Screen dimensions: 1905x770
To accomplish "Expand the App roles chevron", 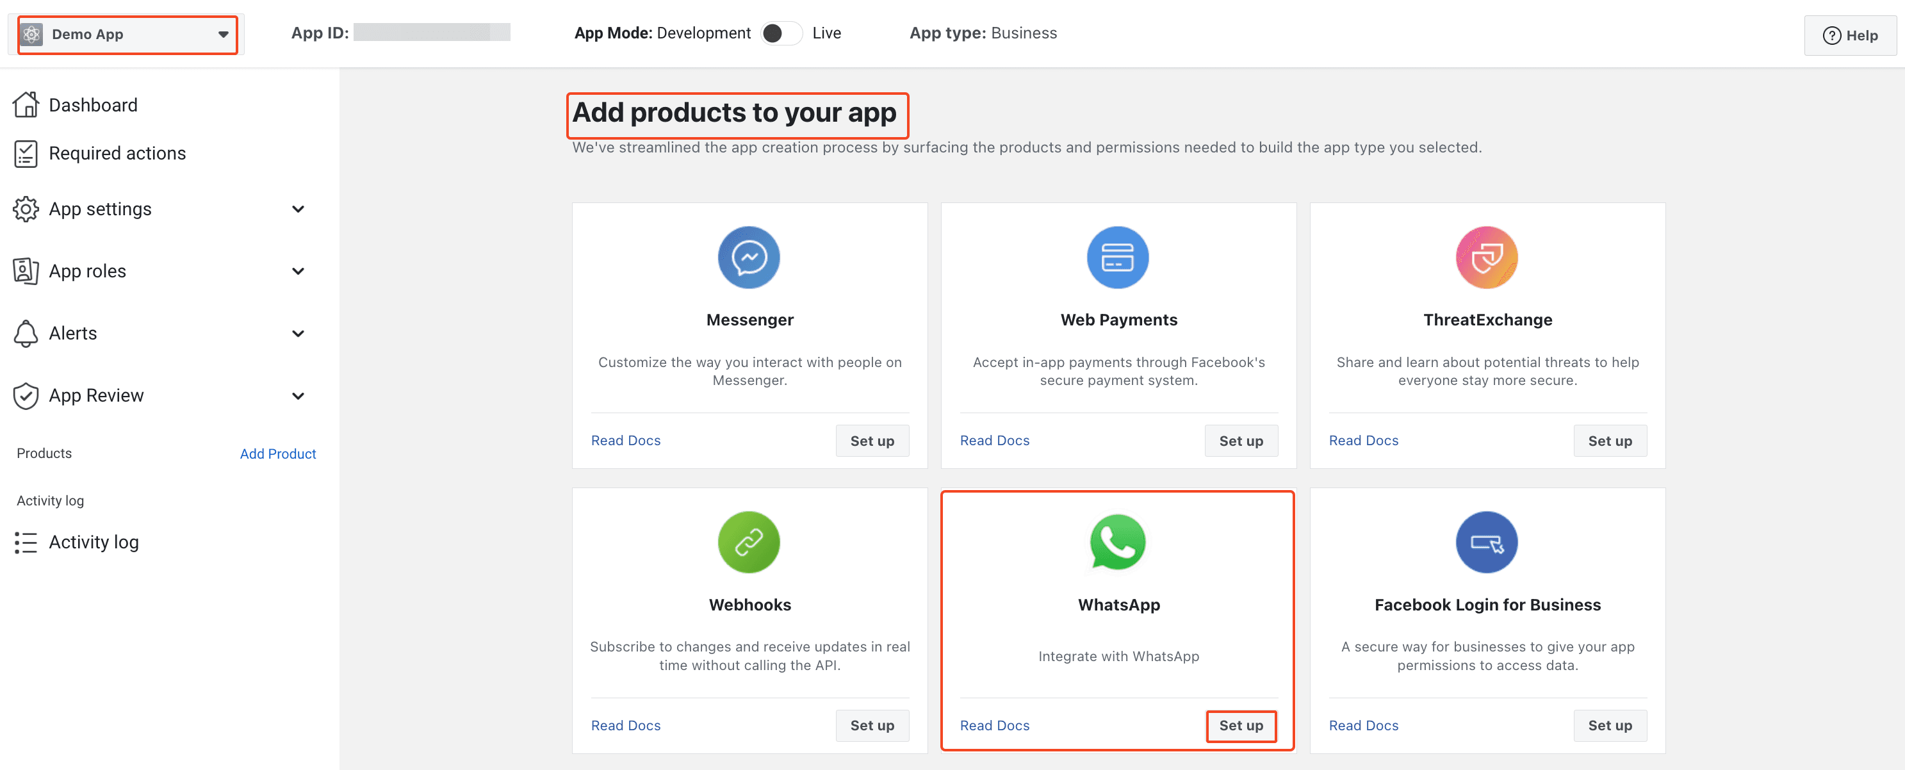I will coord(298,272).
